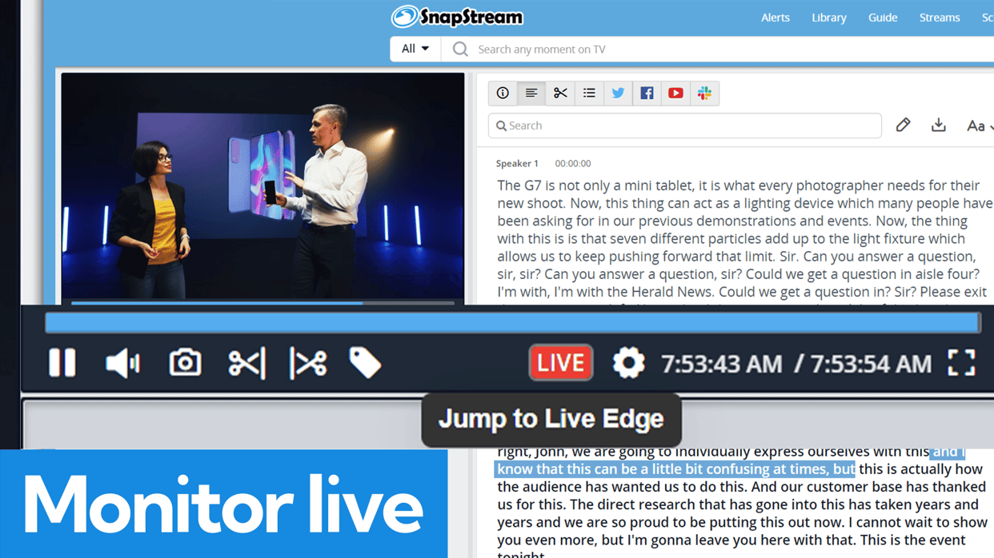994x558 pixels.
Task: Open the clip scissors tab
Action: coord(560,94)
